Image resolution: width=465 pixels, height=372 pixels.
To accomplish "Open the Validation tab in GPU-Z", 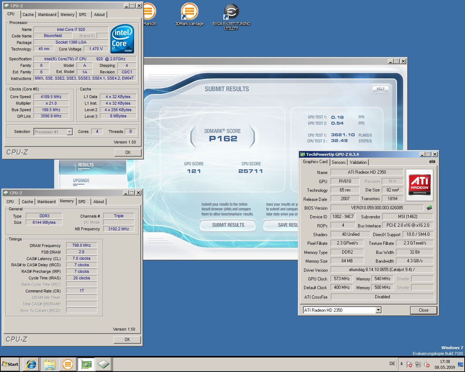I will pos(358,162).
